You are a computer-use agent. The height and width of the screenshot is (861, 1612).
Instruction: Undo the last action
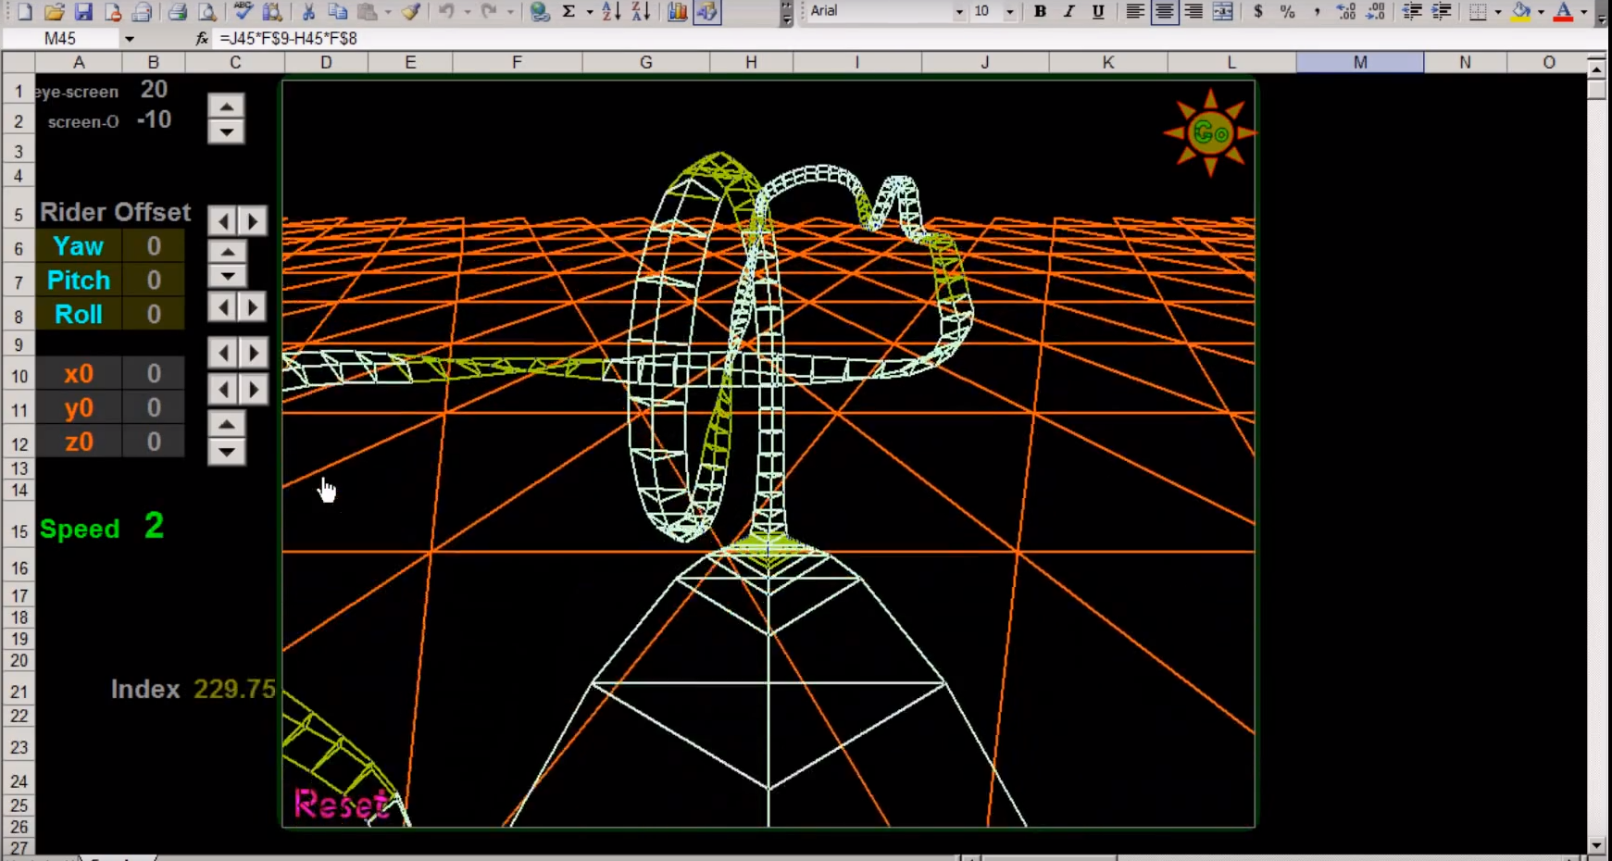click(447, 12)
